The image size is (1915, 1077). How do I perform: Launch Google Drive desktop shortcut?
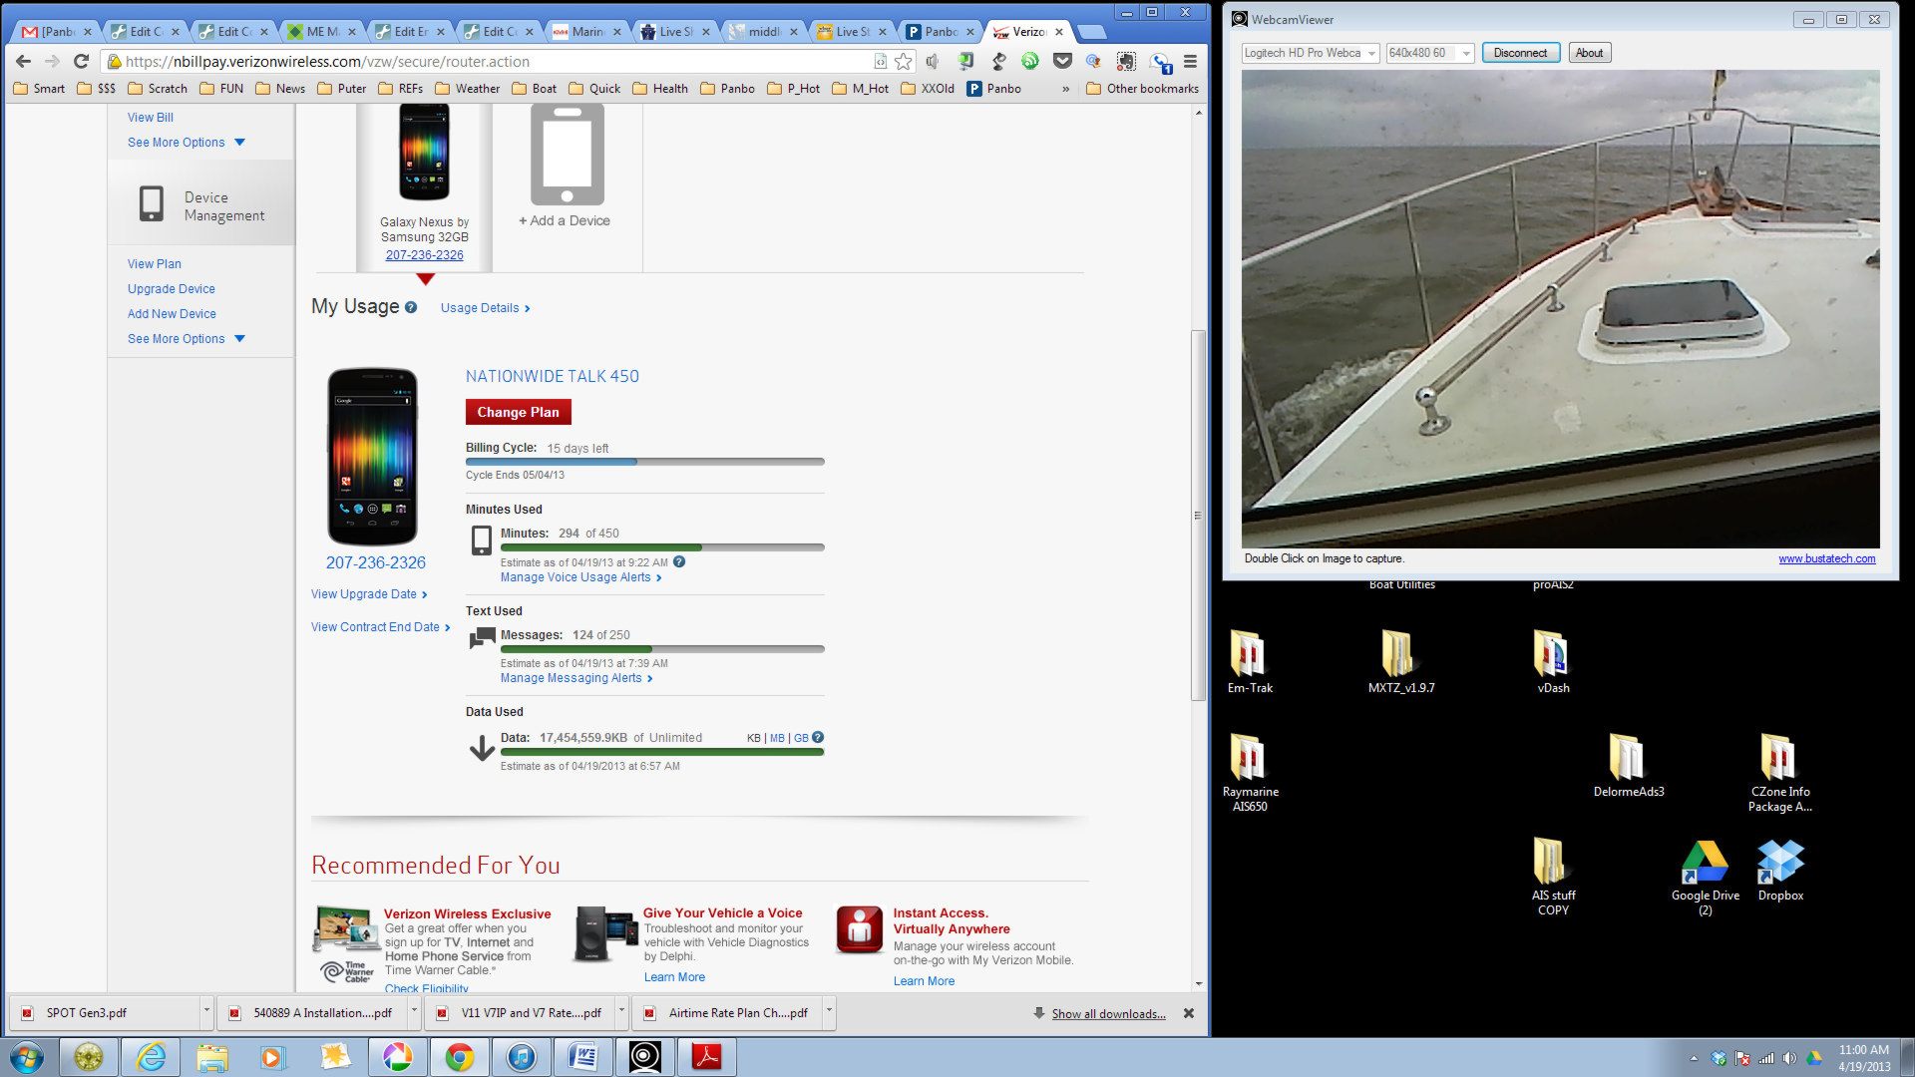click(1705, 876)
